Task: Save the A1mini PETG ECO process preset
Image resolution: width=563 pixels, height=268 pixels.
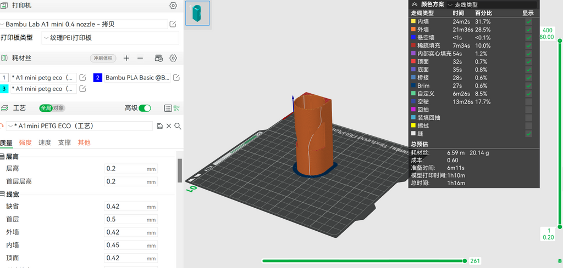Action: 160,126
